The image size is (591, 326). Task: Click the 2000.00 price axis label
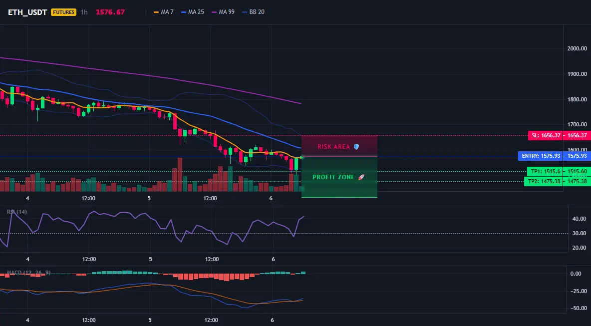pos(577,48)
